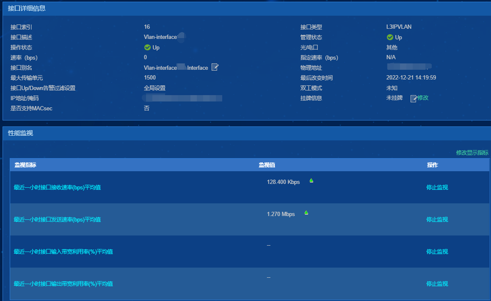Viewport: 491px width, 301px height.
Task: Click the 2022-12-21 14:19:59 timestamp
Action: point(411,78)
